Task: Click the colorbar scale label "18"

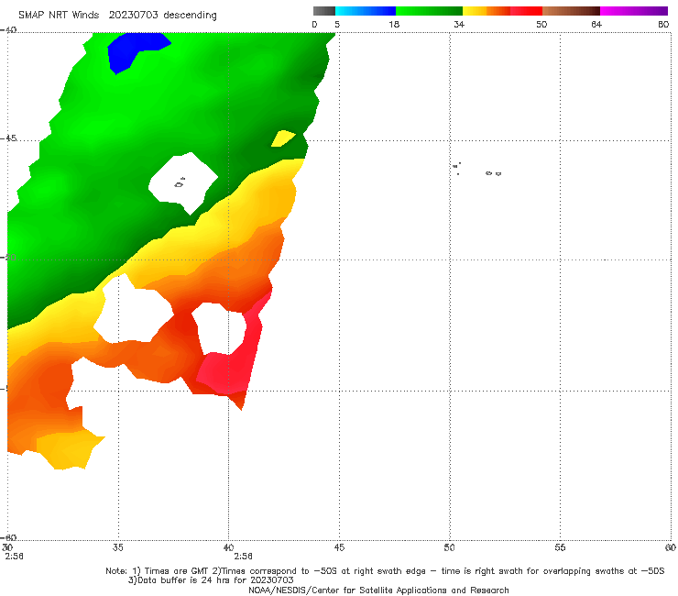Action: coord(394,24)
